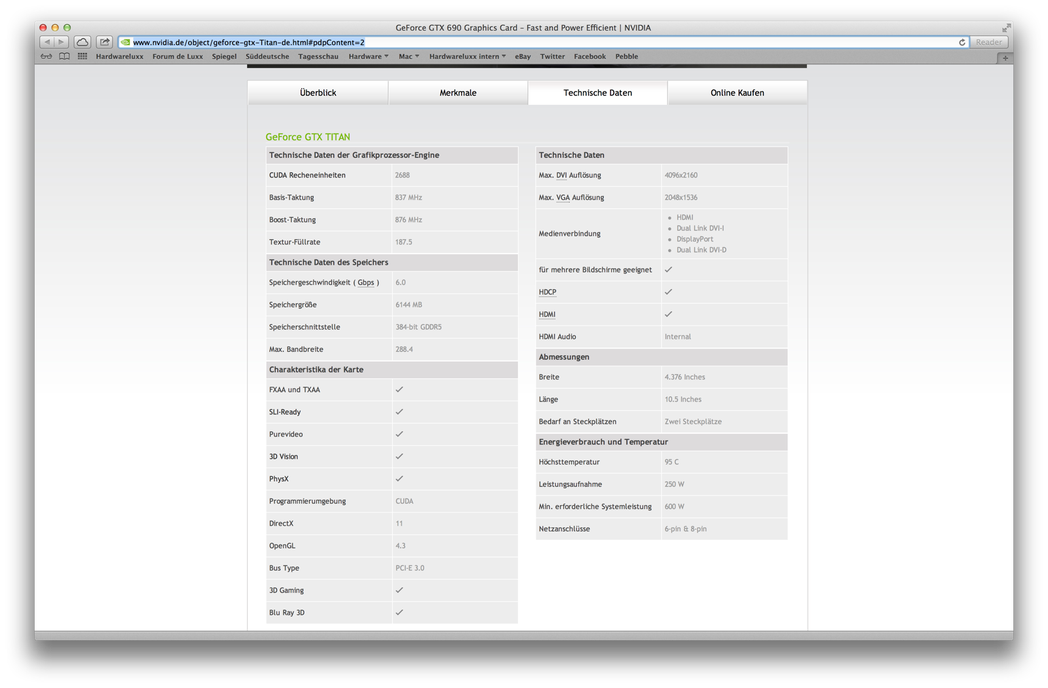The width and height of the screenshot is (1048, 688).
Task: Open the Tagesschau bookmark
Action: pyautogui.click(x=318, y=56)
